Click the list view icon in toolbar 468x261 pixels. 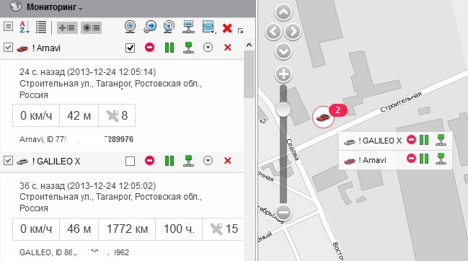click(41, 27)
